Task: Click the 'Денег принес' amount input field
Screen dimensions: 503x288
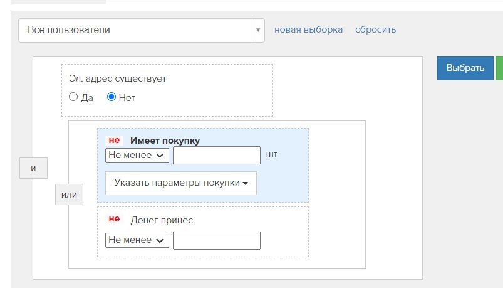Action: 217,240
